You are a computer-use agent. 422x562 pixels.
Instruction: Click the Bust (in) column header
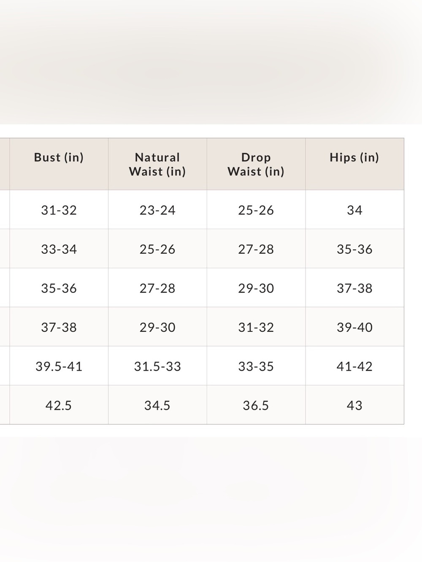[59, 164]
